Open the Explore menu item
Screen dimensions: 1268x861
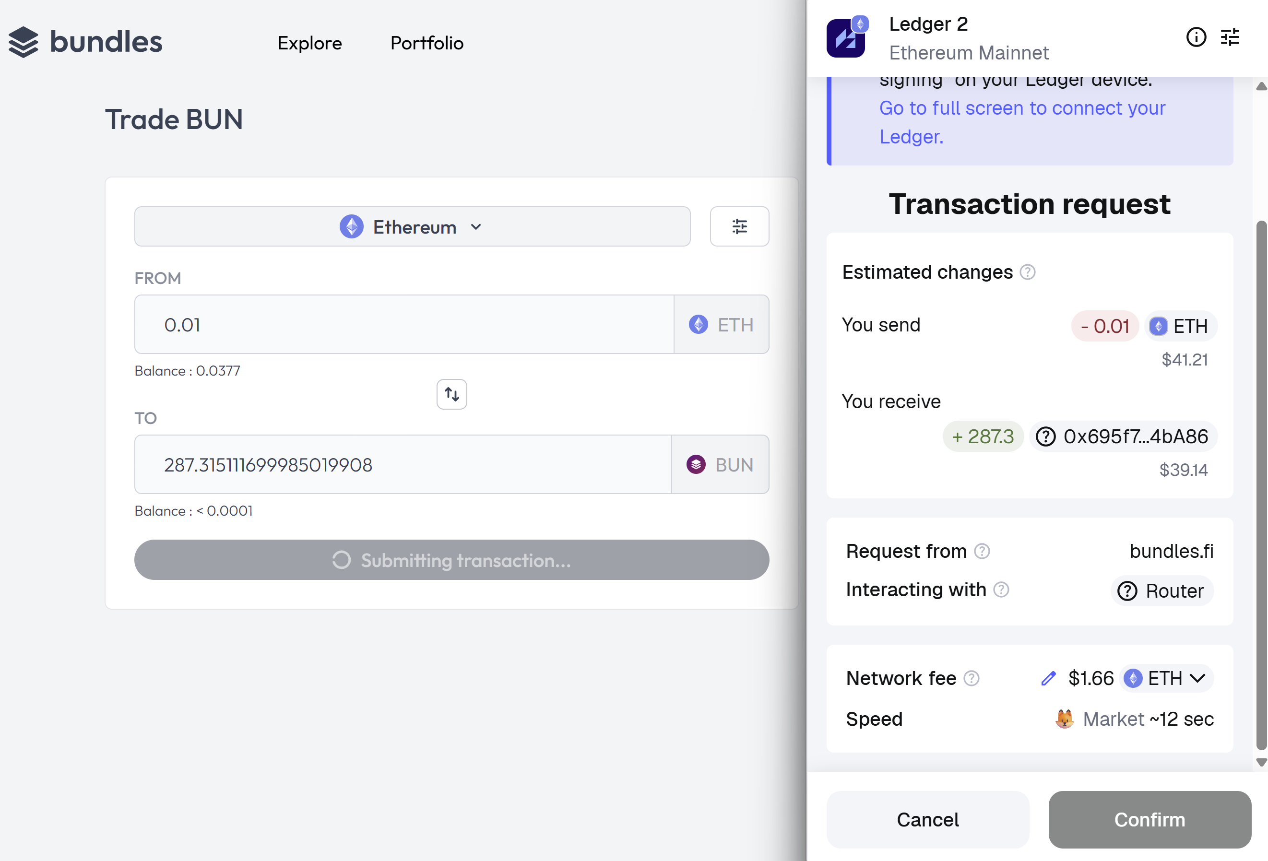(x=309, y=43)
